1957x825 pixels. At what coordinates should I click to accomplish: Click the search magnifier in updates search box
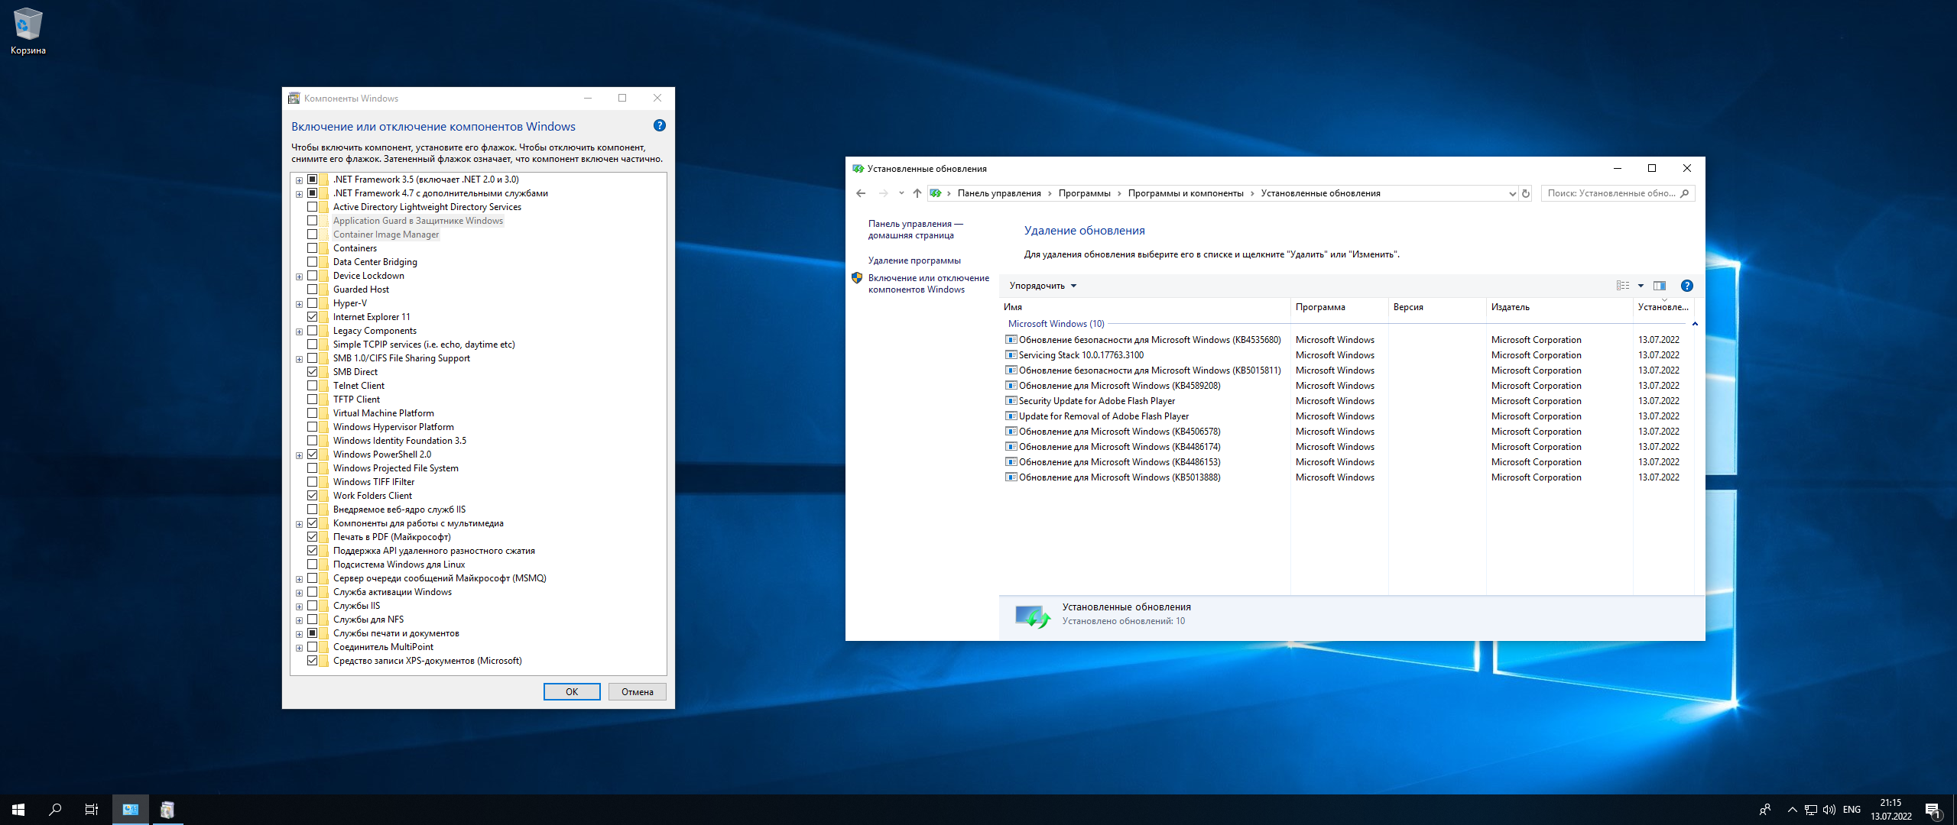coord(1685,193)
